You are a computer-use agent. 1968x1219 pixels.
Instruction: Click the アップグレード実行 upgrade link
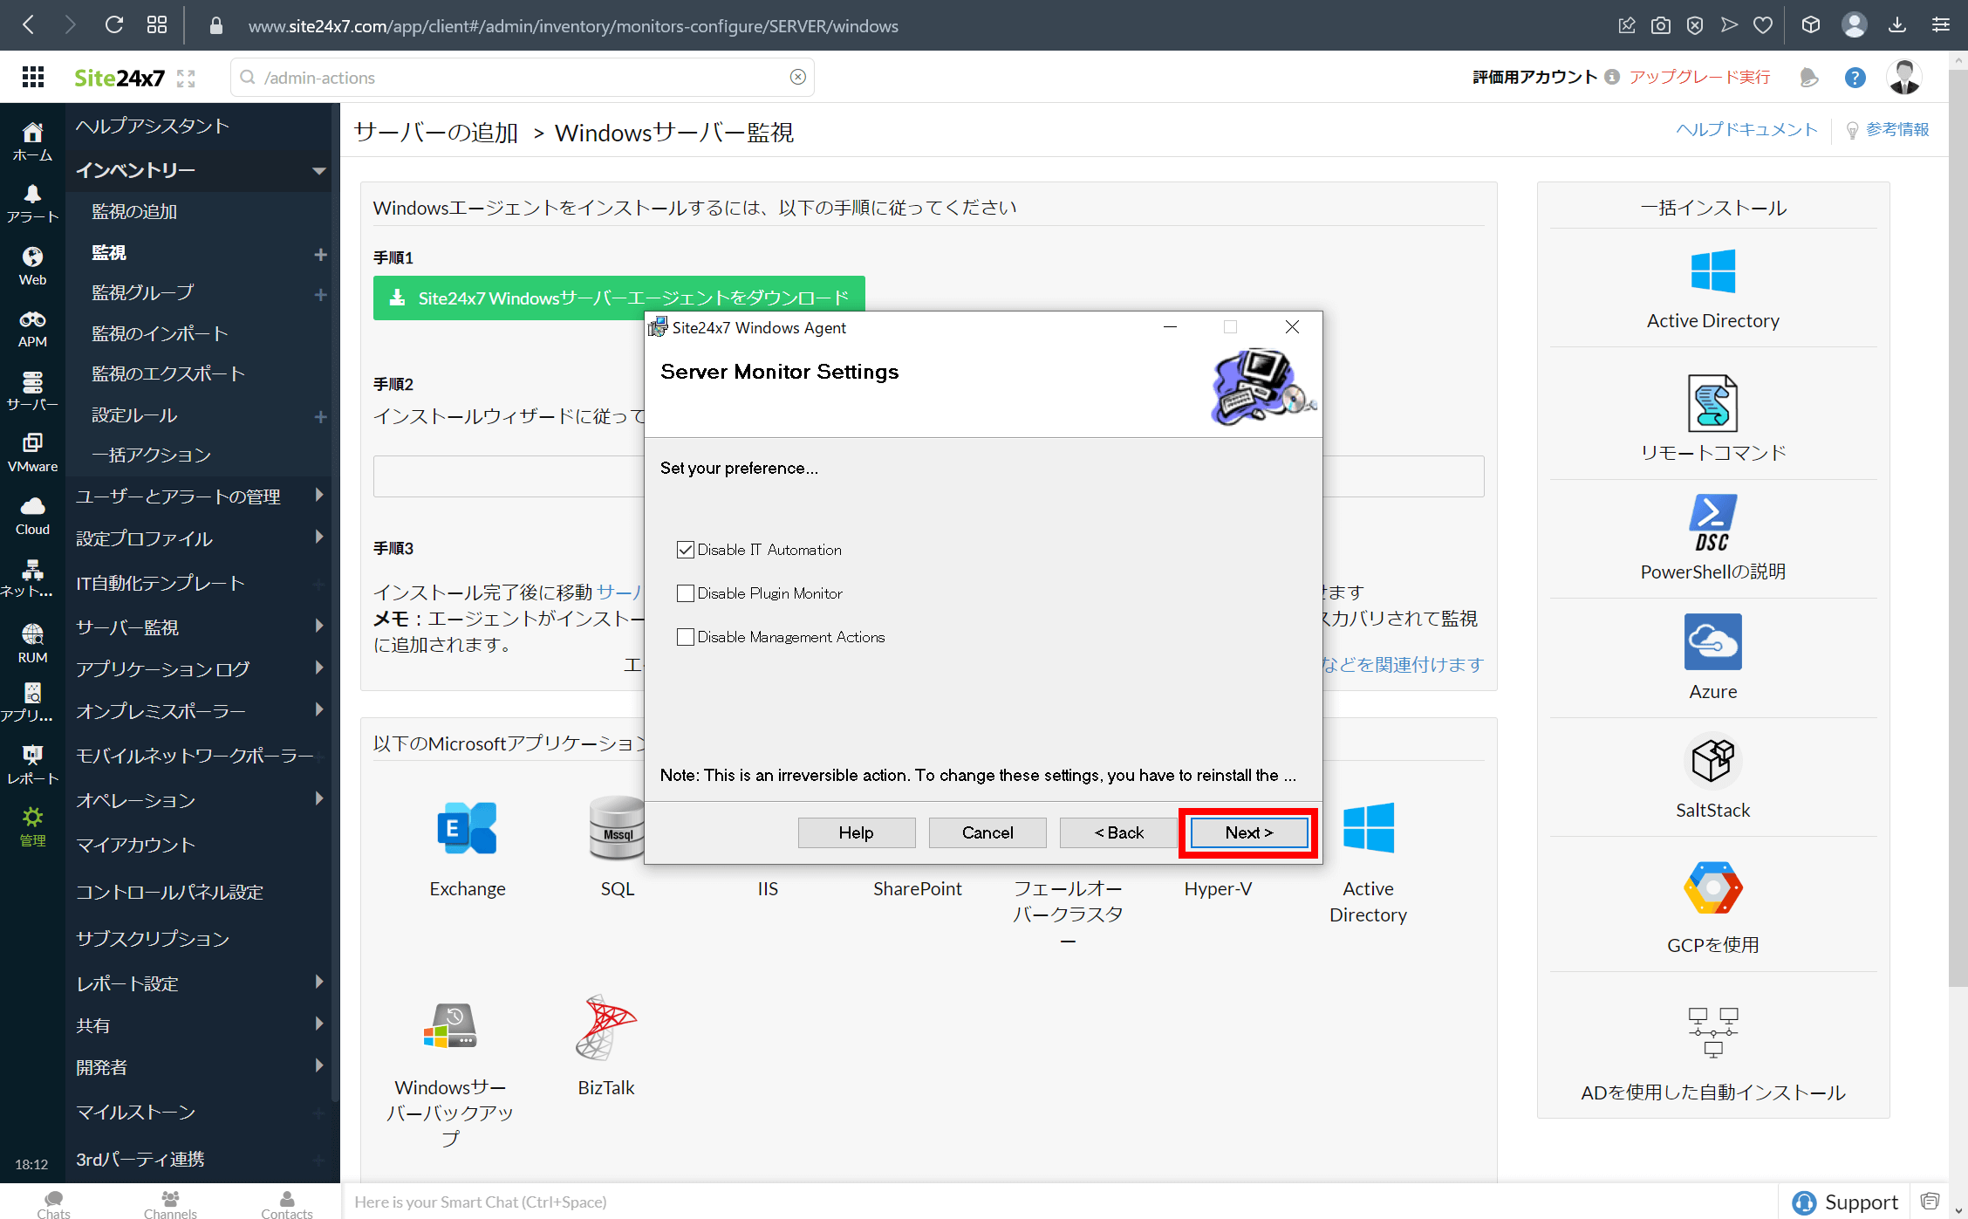pos(1700,77)
